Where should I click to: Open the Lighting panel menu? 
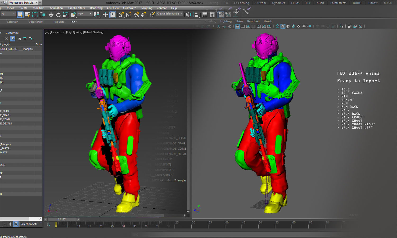[226, 21]
